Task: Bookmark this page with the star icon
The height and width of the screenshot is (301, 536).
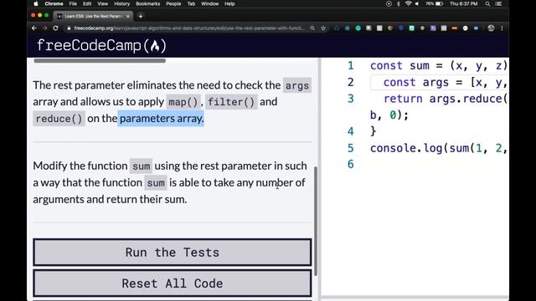Action: point(323,28)
